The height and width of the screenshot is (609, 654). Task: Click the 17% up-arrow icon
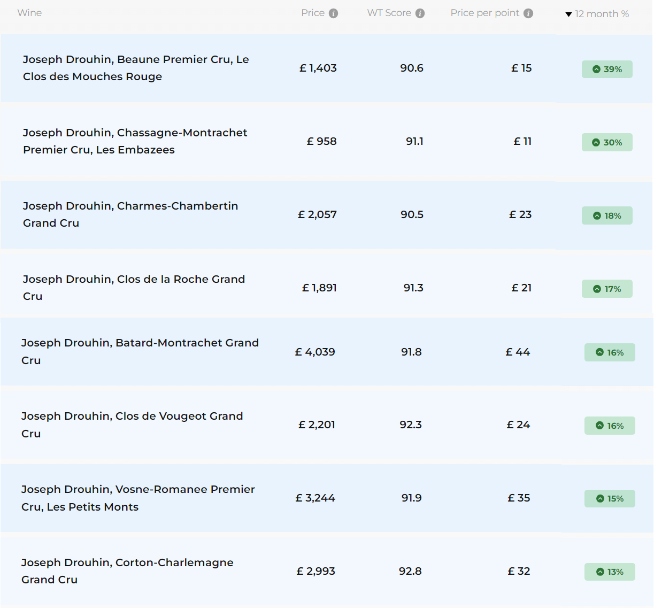tap(597, 289)
